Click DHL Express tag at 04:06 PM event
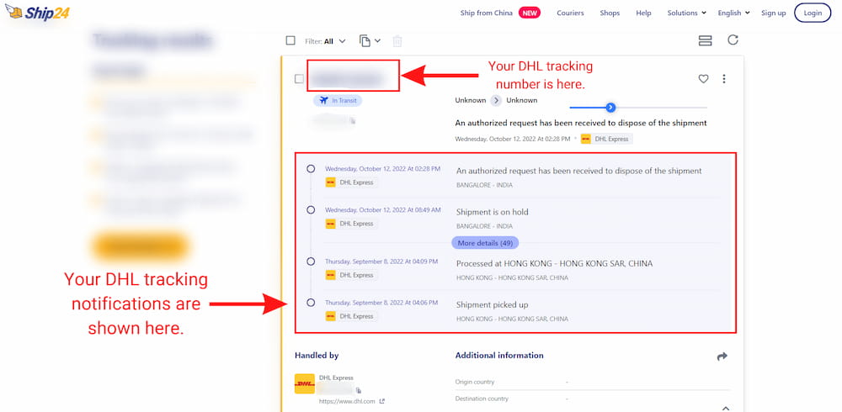Viewport: 842px width, 412px height. [351, 316]
